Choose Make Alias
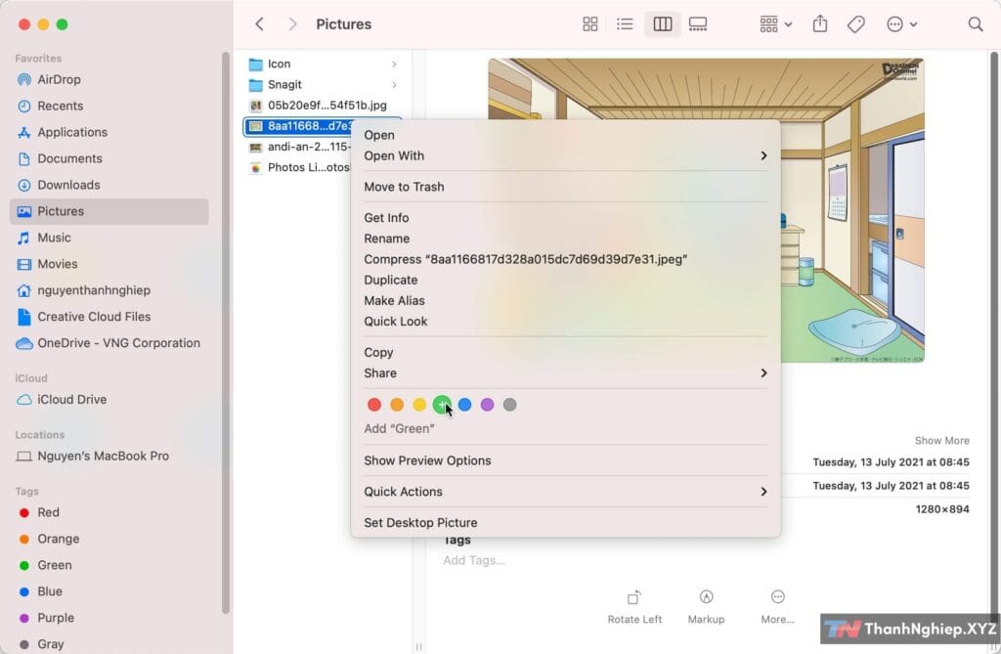The width and height of the screenshot is (1001, 654). [566, 301]
